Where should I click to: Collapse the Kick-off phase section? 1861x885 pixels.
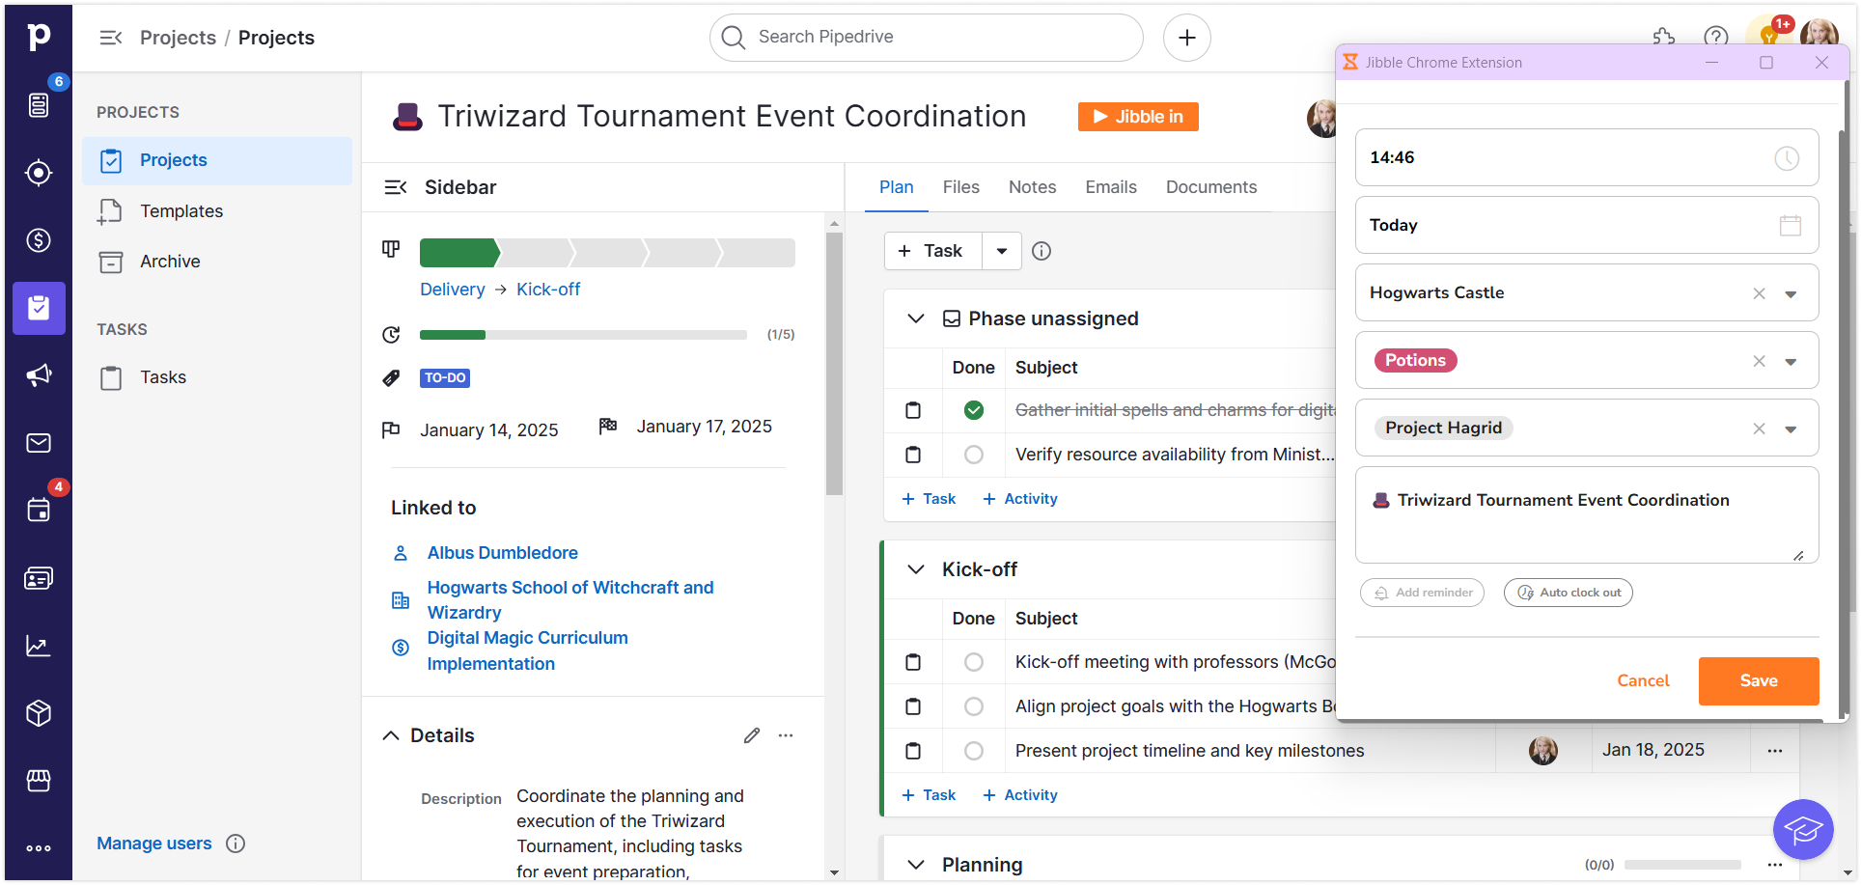(x=916, y=569)
